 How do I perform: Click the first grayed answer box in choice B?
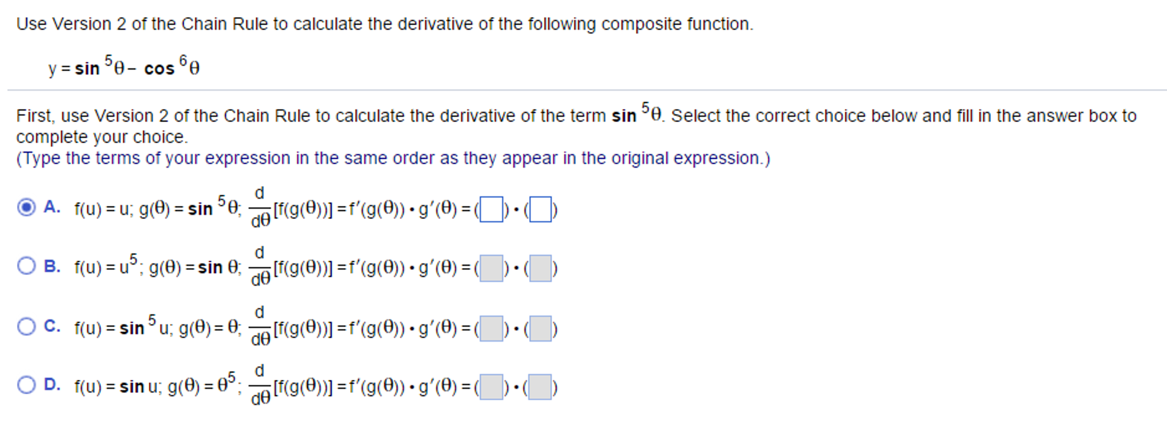(492, 269)
